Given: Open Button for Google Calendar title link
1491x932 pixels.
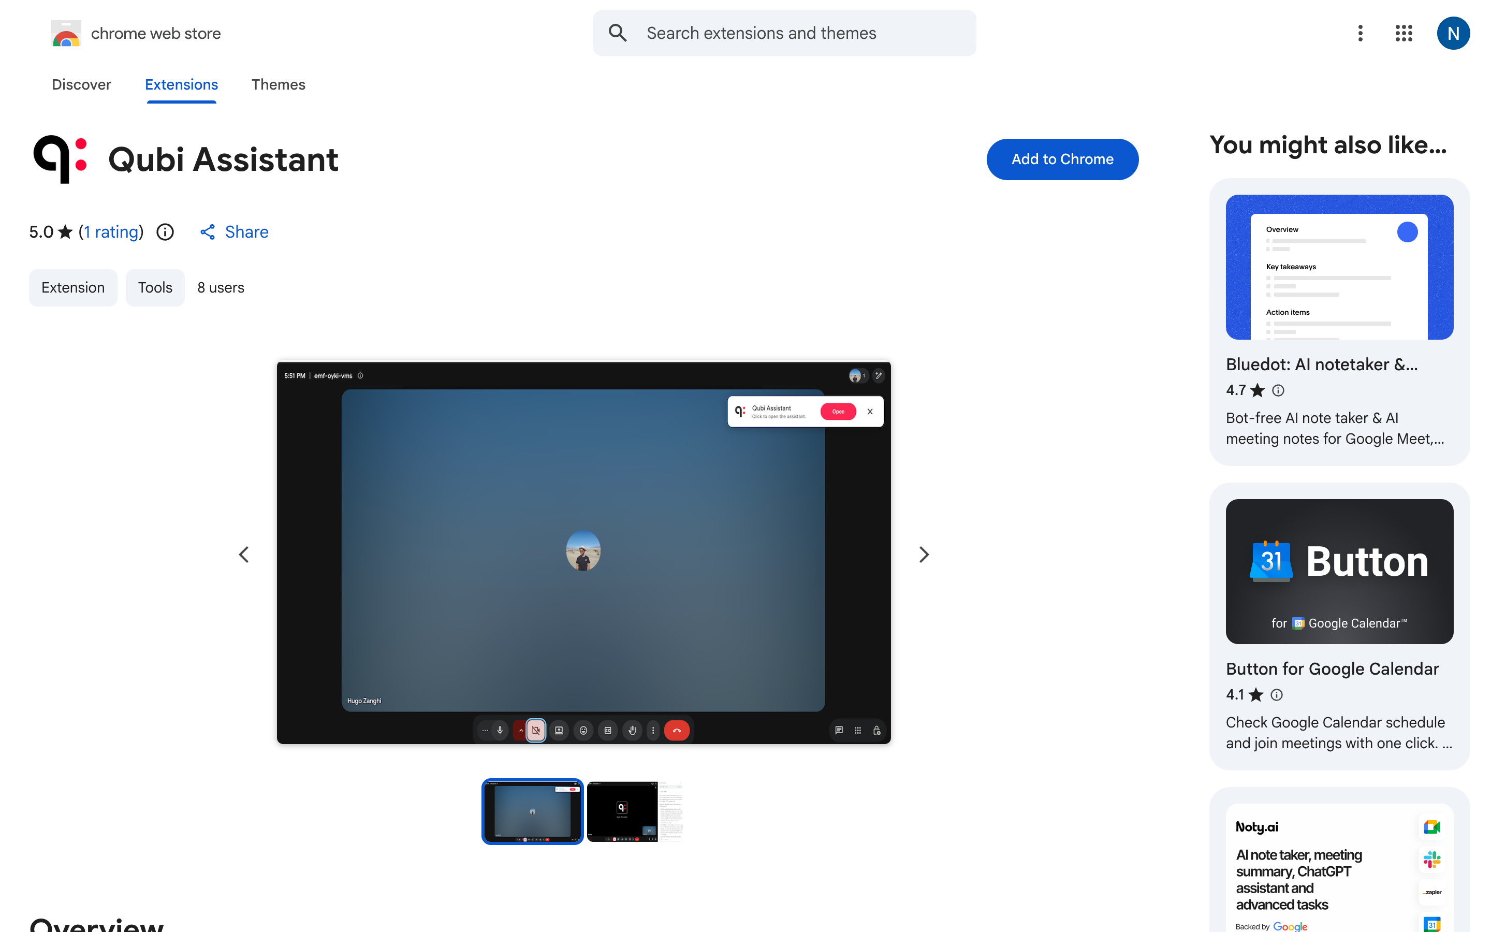Looking at the screenshot, I should coord(1332,669).
